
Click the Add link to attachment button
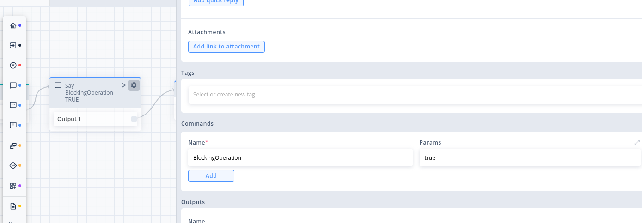[226, 47]
